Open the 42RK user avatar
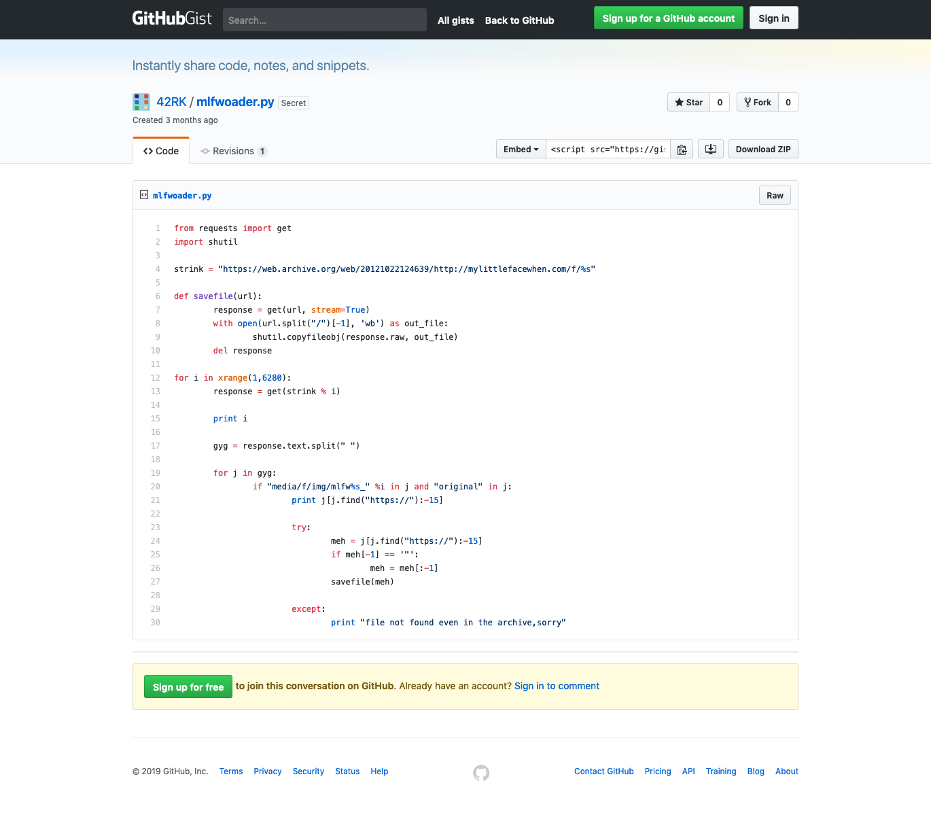 click(x=141, y=102)
